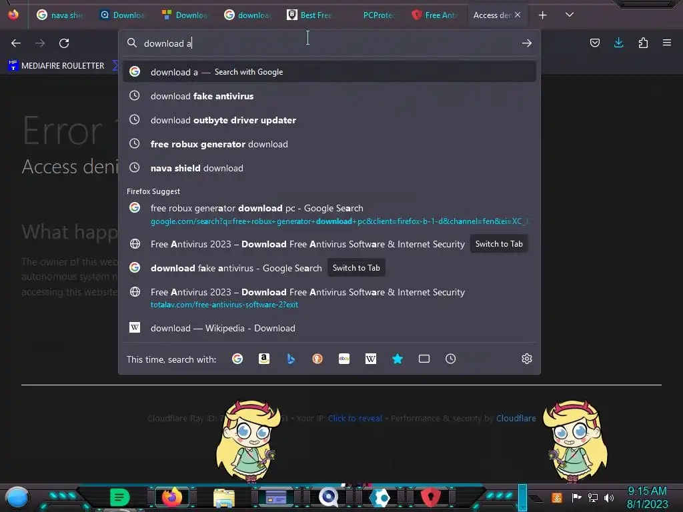Screen dimensions: 683x512
Task: Open 'free robux generator download pc' Google result
Action: coord(329,214)
